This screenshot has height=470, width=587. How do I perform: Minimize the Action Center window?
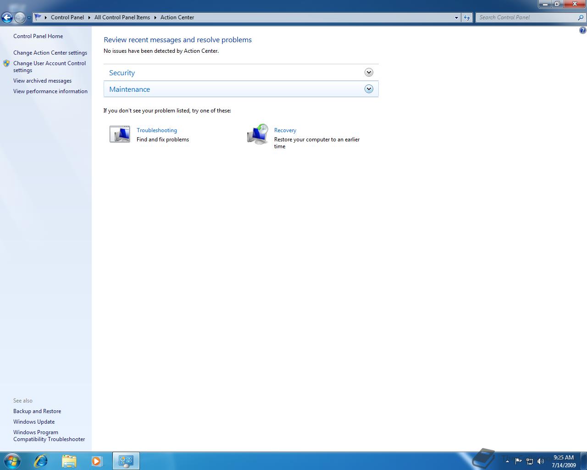545,4
